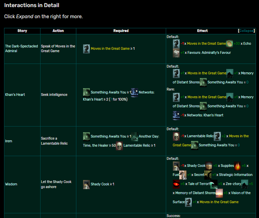The width and height of the screenshot is (259, 218).
Task: Open Moves in the Great Game link under Khan's Heart Rare
Action: (x=207, y=97)
